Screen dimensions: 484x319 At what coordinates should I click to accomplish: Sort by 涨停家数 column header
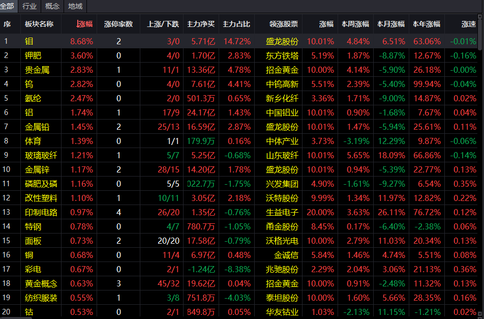(x=118, y=24)
